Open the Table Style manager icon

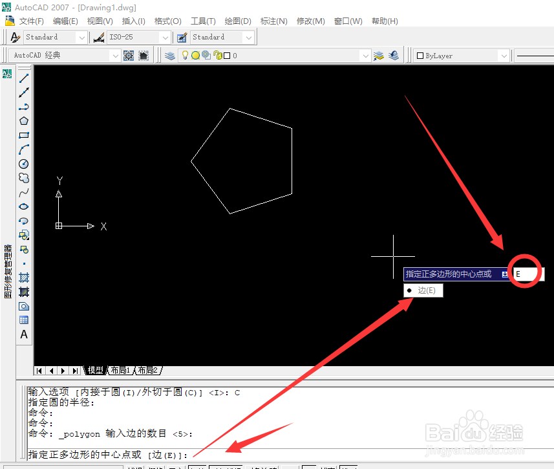[182, 37]
